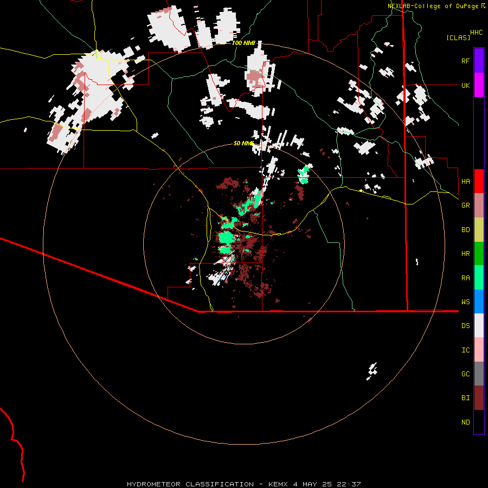This screenshot has height=488, width=488.
Task: Click the BD legend label
Action: pyautogui.click(x=465, y=230)
